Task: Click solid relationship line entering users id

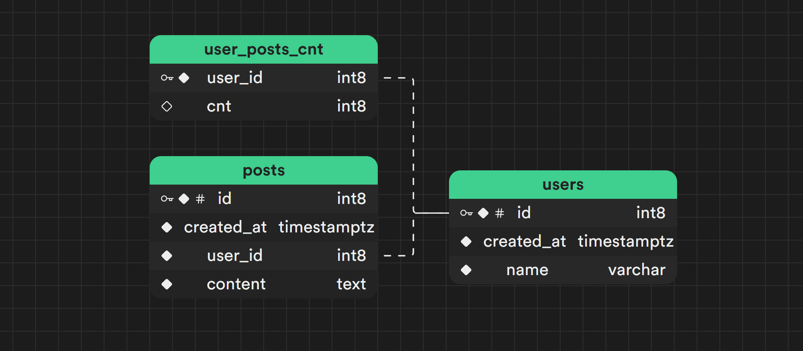Action: [x=432, y=213]
